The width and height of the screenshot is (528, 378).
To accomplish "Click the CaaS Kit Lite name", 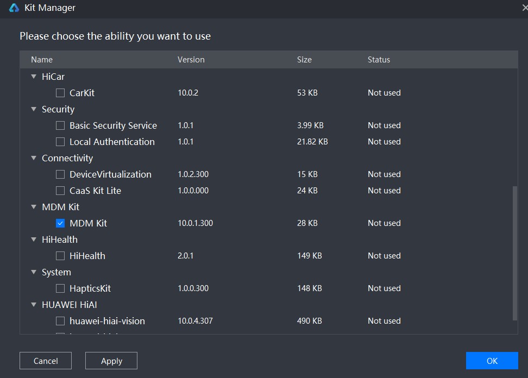I will tap(95, 191).
